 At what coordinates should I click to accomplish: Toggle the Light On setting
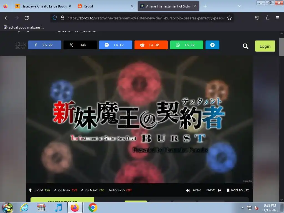pos(39,190)
